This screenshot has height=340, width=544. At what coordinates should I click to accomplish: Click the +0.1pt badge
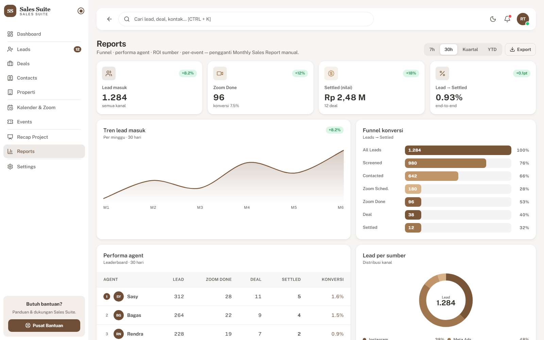click(522, 73)
